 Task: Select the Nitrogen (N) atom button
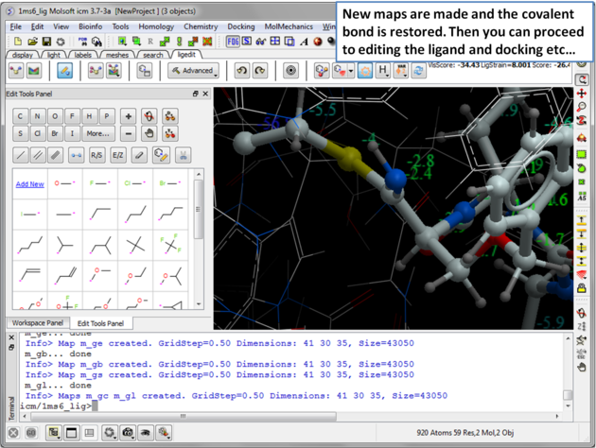[x=38, y=116]
